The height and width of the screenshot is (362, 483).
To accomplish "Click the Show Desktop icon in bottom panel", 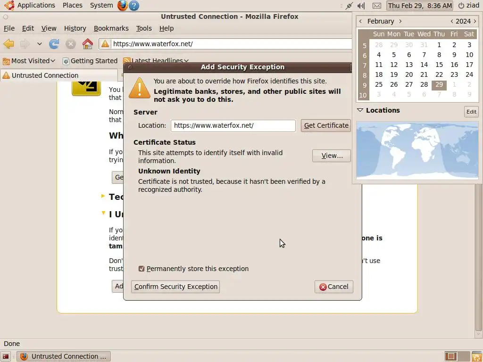I will coord(6,356).
